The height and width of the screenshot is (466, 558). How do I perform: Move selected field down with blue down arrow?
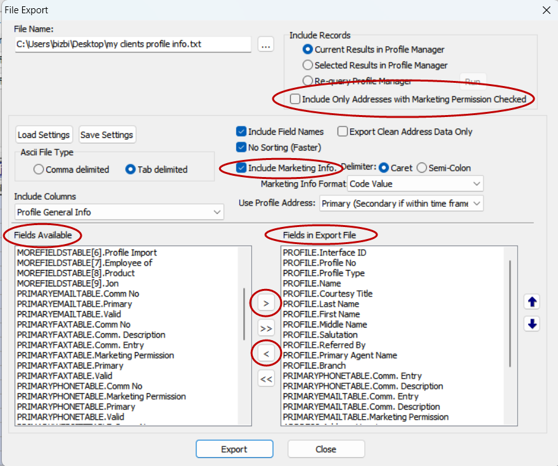pyautogui.click(x=532, y=324)
